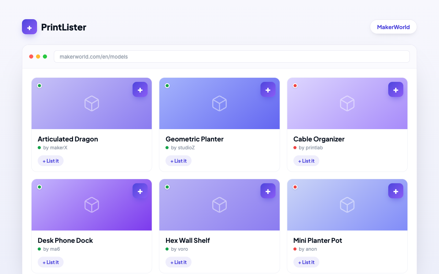This screenshot has width=439, height=274.
Task: Click the cube icon on Desk Phone Dock card
Action: tap(92, 205)
